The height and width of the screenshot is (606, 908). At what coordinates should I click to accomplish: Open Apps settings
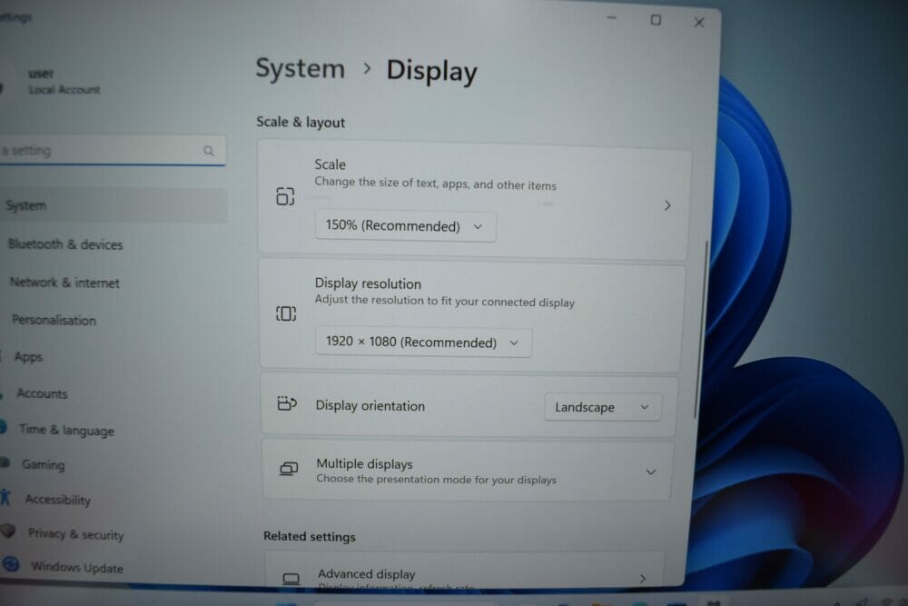pyautogui.click(x=28, y=357)
